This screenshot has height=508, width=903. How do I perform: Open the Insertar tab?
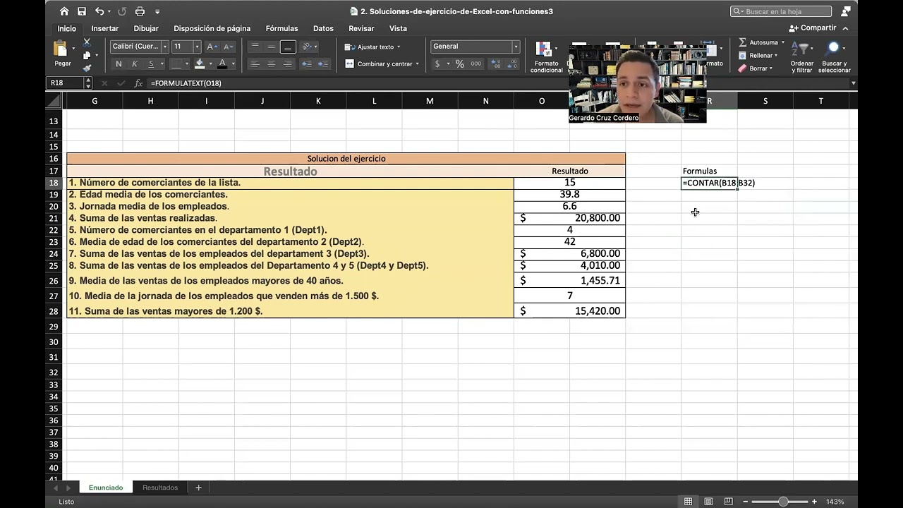[x=105, y=28]
